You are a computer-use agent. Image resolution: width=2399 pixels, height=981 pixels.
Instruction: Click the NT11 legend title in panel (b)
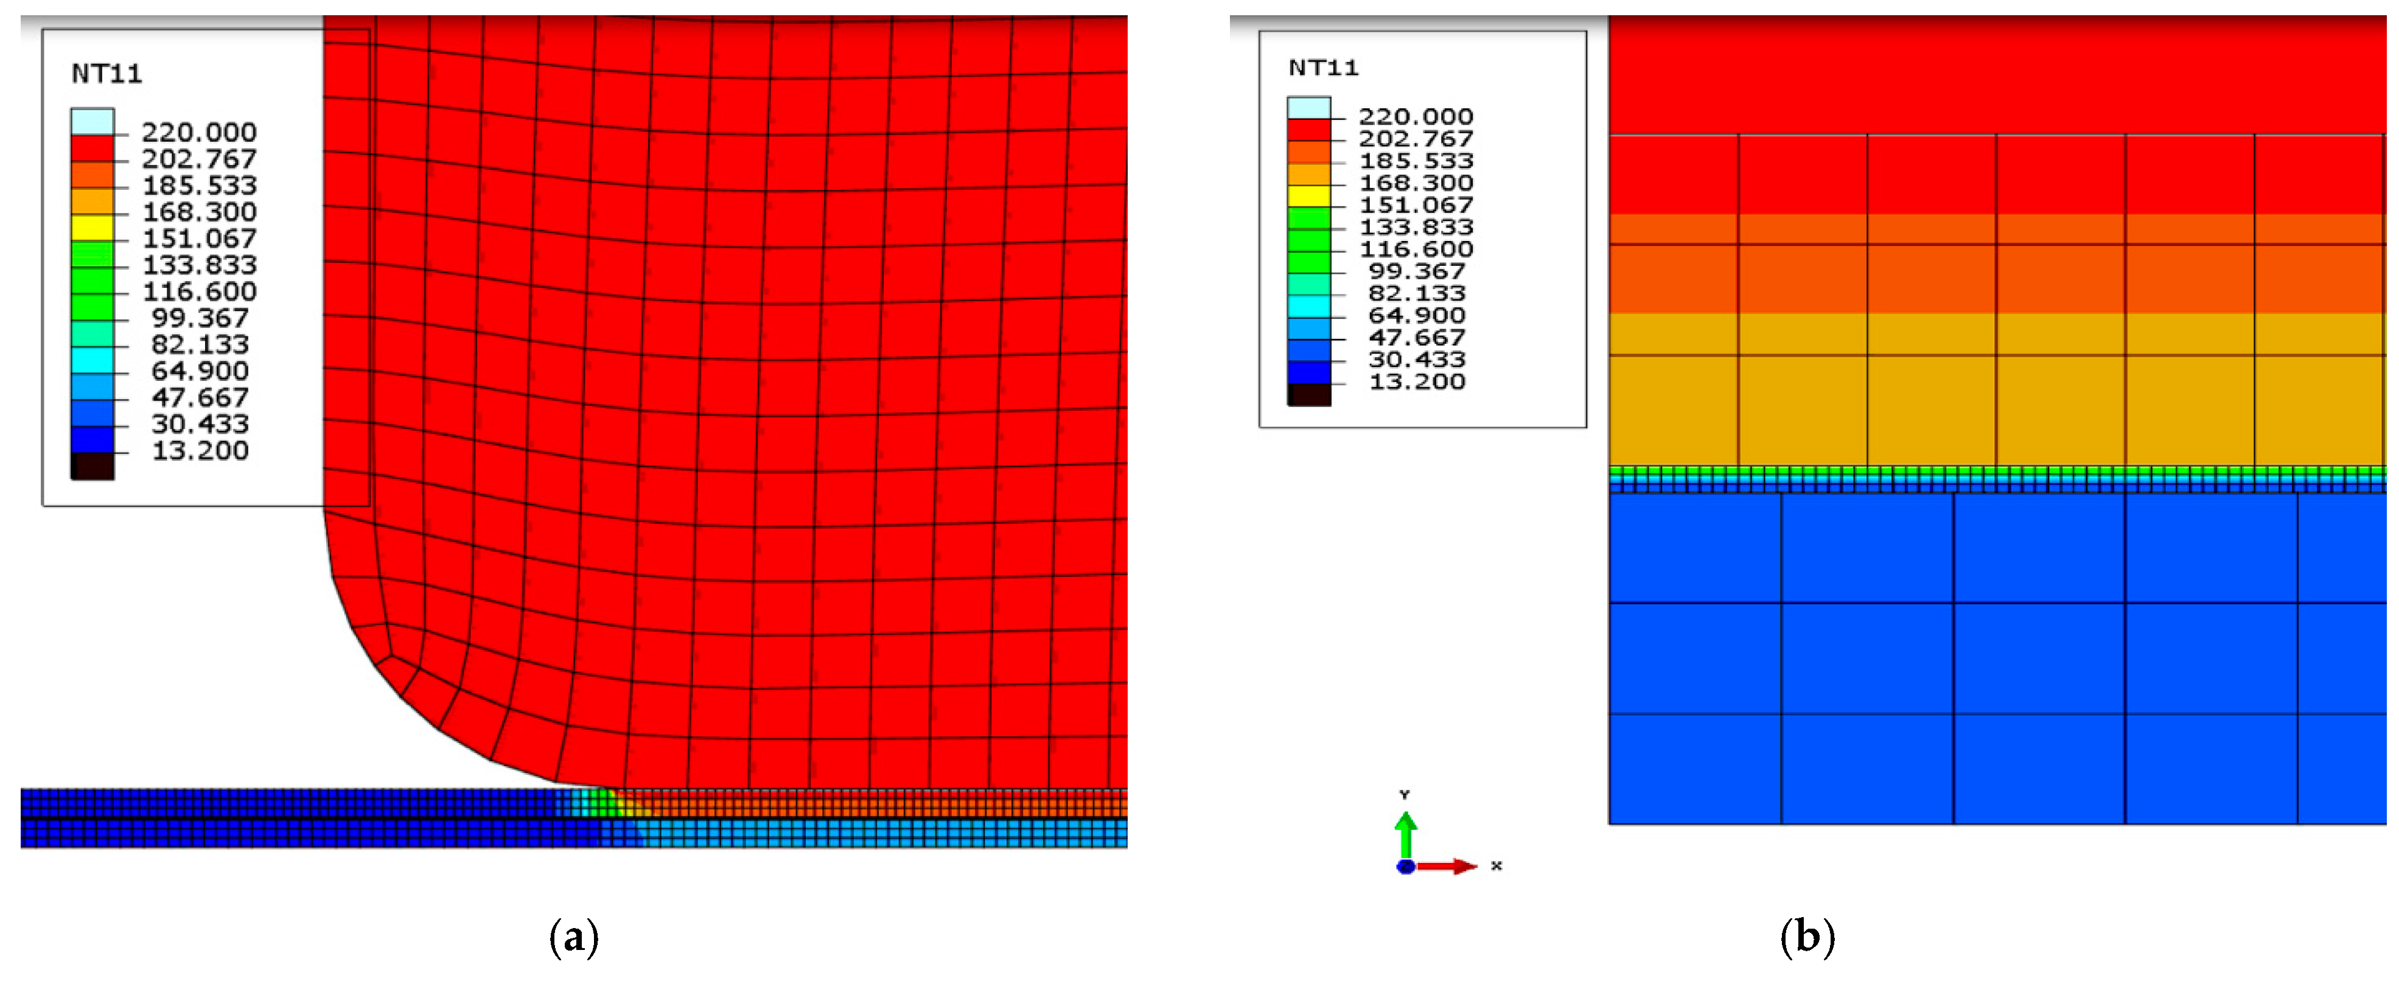click(x=1324, y=67)
